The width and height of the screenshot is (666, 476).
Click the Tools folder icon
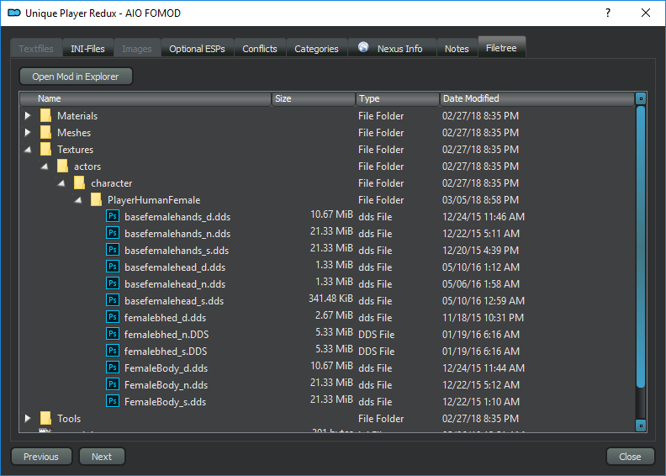click(x=45, y=418)
